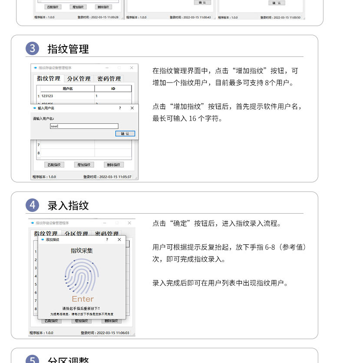The image size is (343, 363).
Task: Click the login time 2022-03-15 11:05:37
Action: (x=107, y=177)
